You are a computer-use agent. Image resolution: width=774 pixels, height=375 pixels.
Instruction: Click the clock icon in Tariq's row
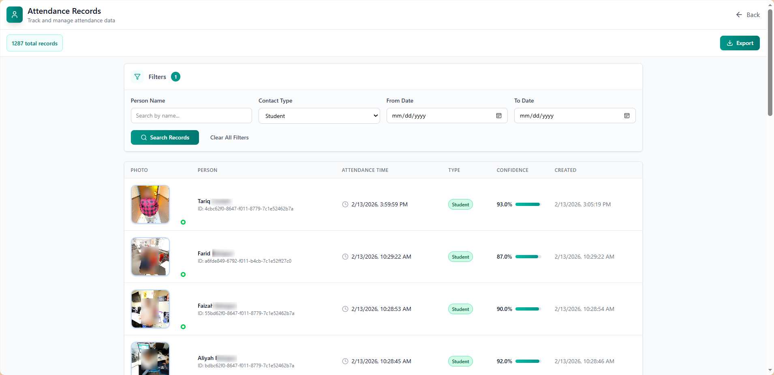345,205
